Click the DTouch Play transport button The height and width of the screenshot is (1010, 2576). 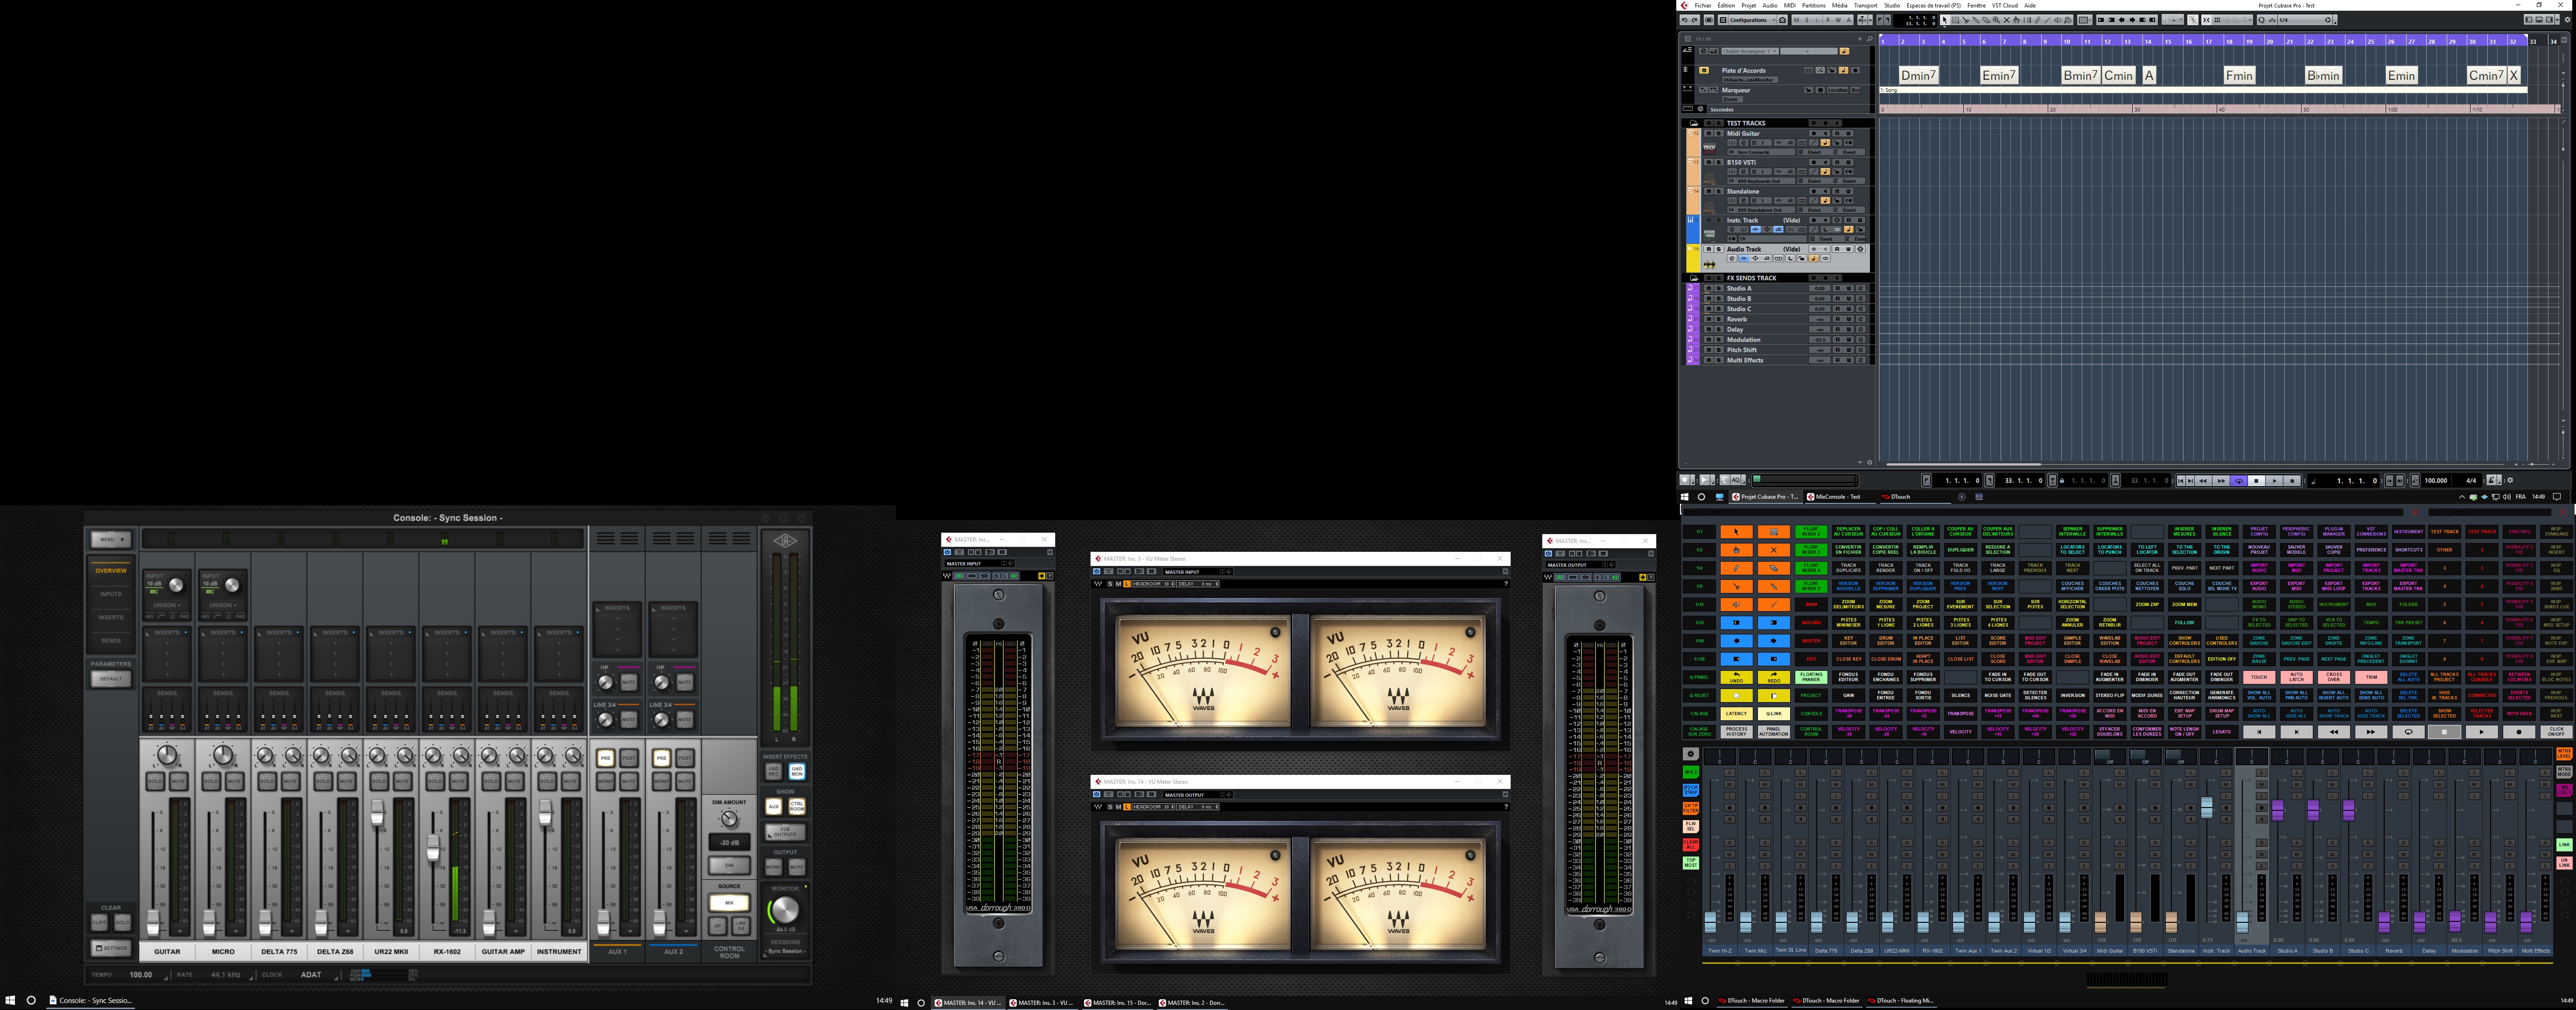tap(2482, 732)
